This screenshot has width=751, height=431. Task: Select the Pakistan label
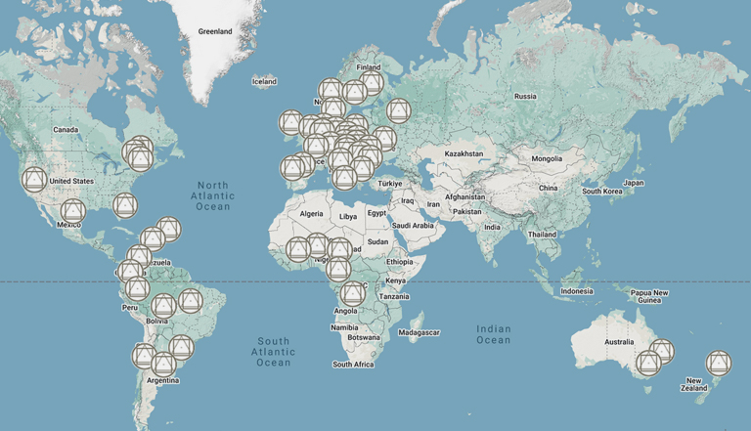tap(467, 211)
